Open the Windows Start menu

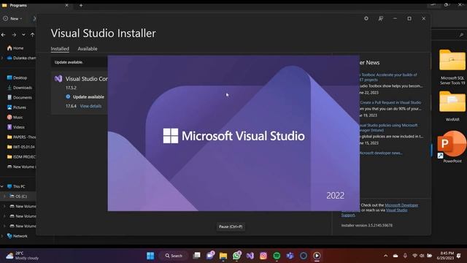[x=150, y=256]
